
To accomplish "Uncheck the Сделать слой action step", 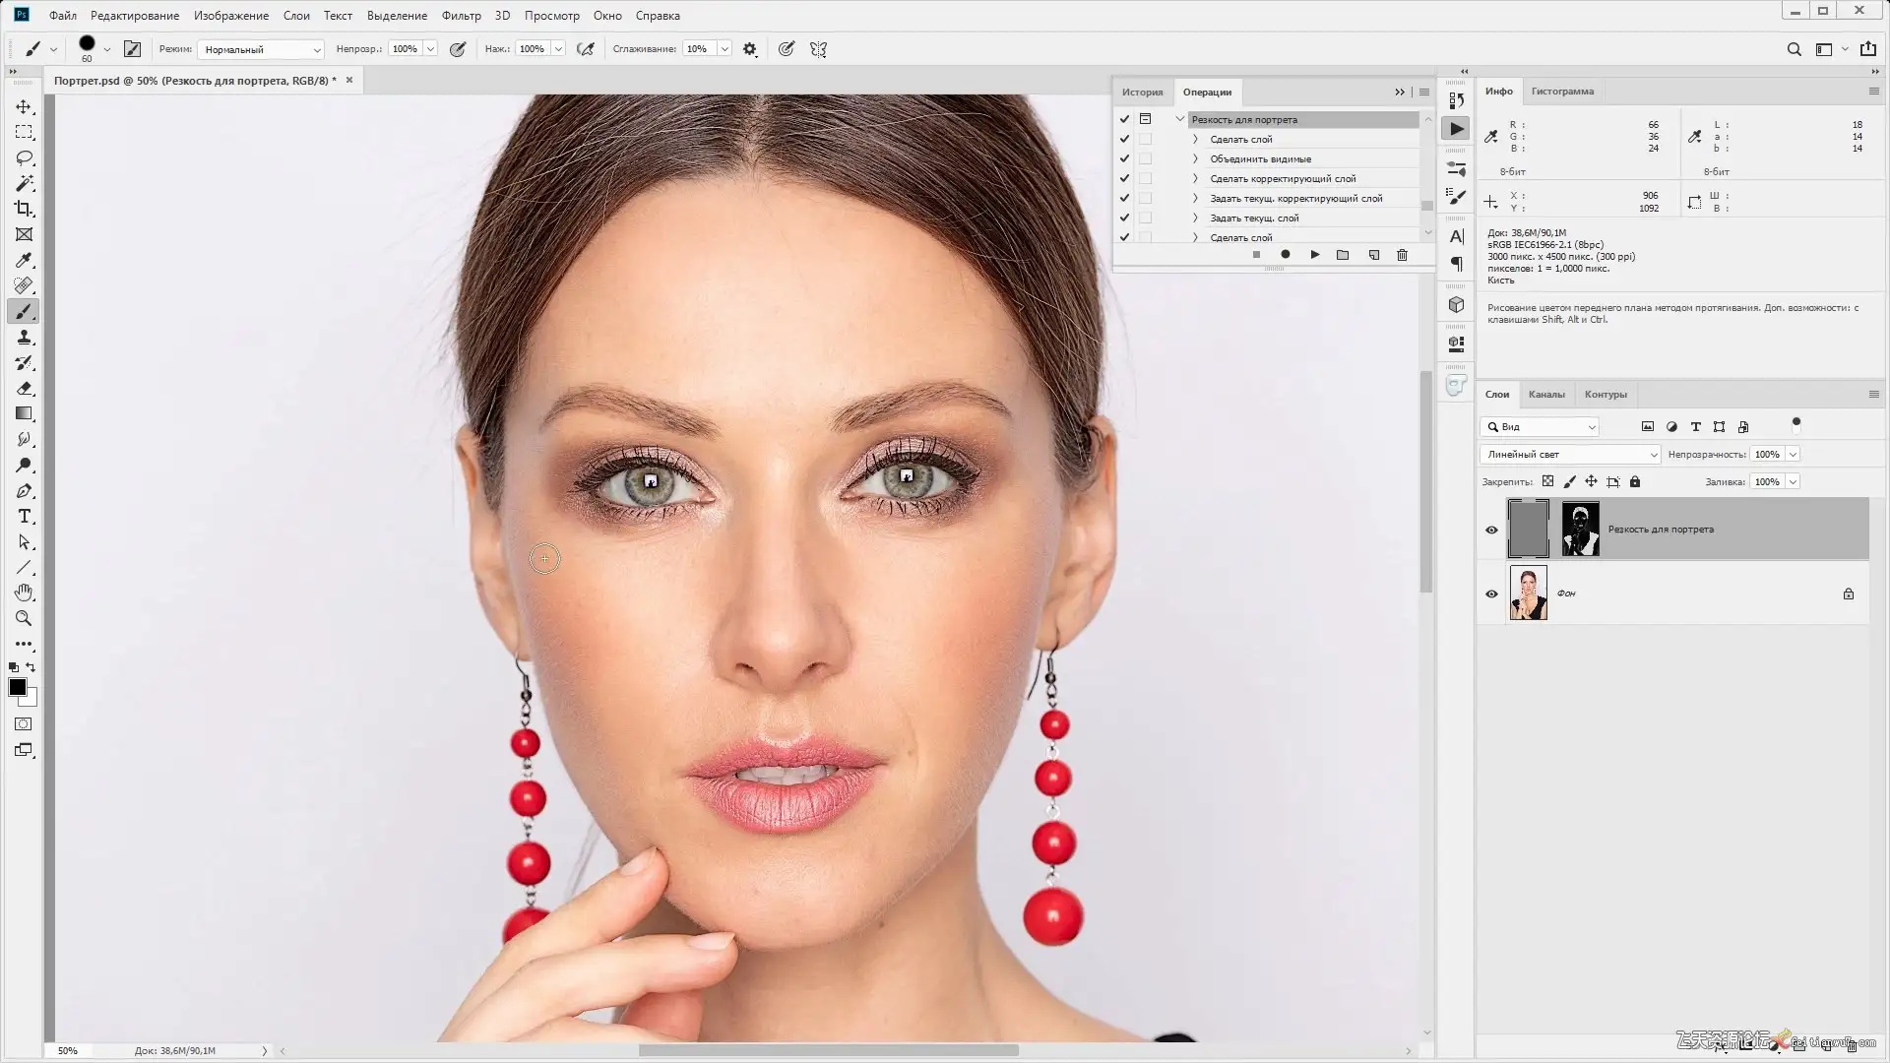I will [1124, 139].
